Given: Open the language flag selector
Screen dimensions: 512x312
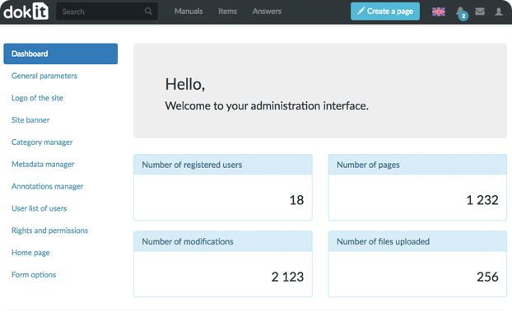Looking at the screenshot, I should pyautogui.click(x=438, y=12).
